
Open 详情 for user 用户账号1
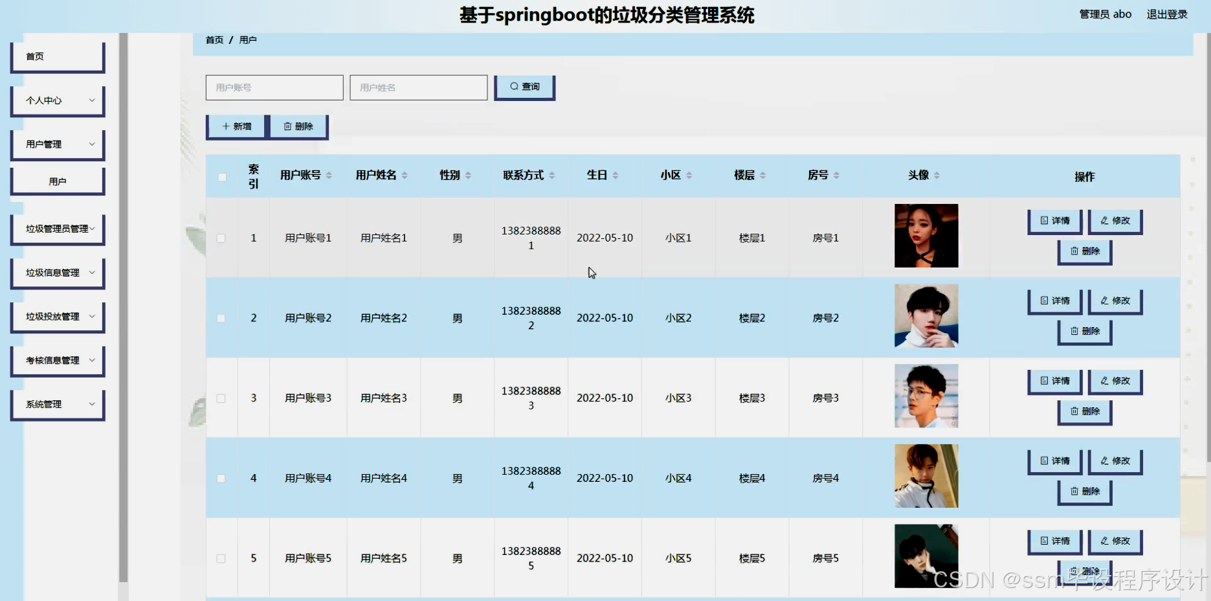point(1054,221)
